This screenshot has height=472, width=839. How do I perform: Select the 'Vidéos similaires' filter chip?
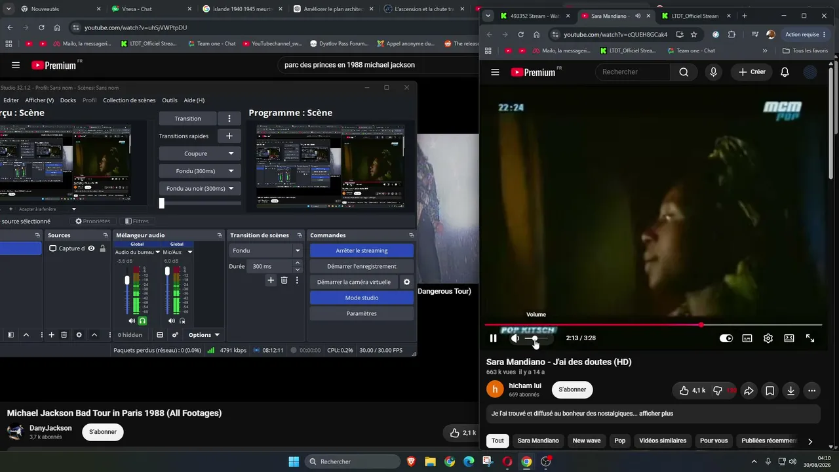click(663, 441)
